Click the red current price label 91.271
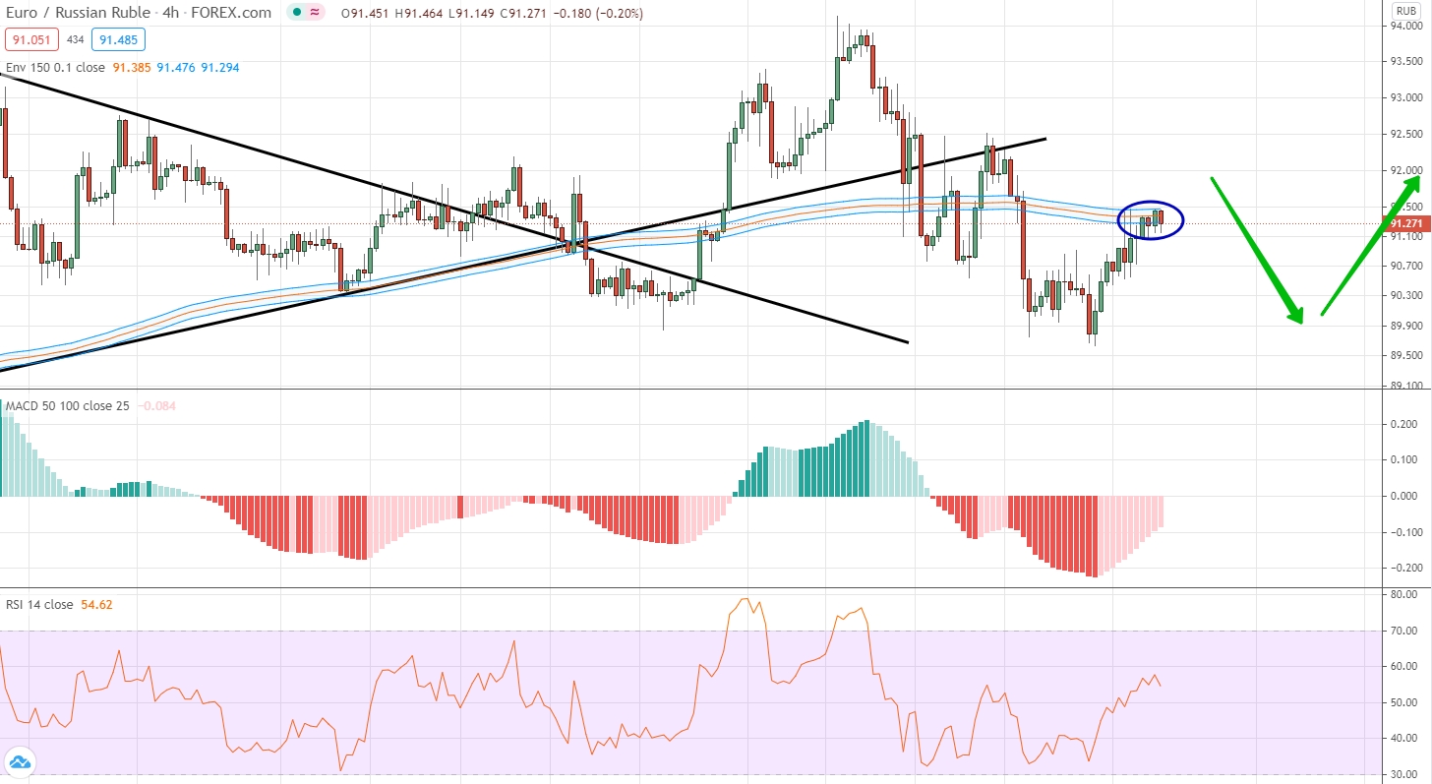The width and height of the screenshot is (1432, 784). 1408,224
